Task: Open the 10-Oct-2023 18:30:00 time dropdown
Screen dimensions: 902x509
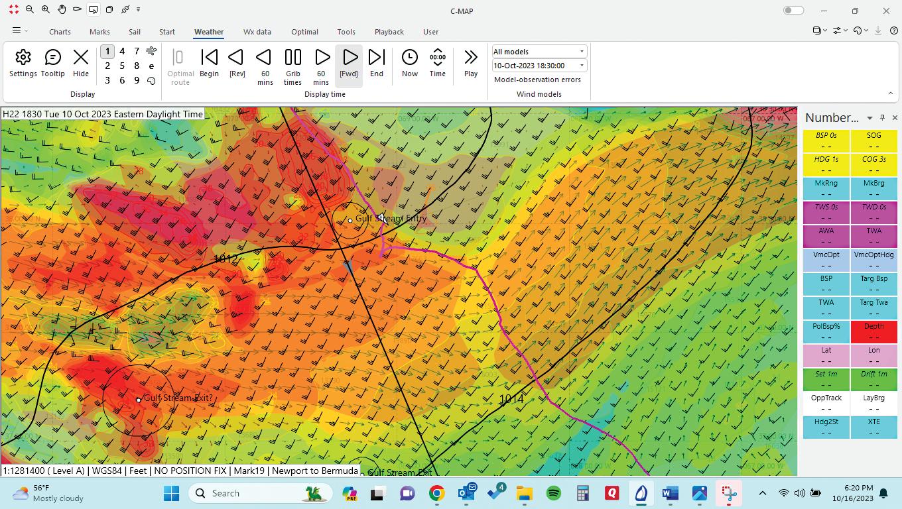Action: (x=539, y=66)
